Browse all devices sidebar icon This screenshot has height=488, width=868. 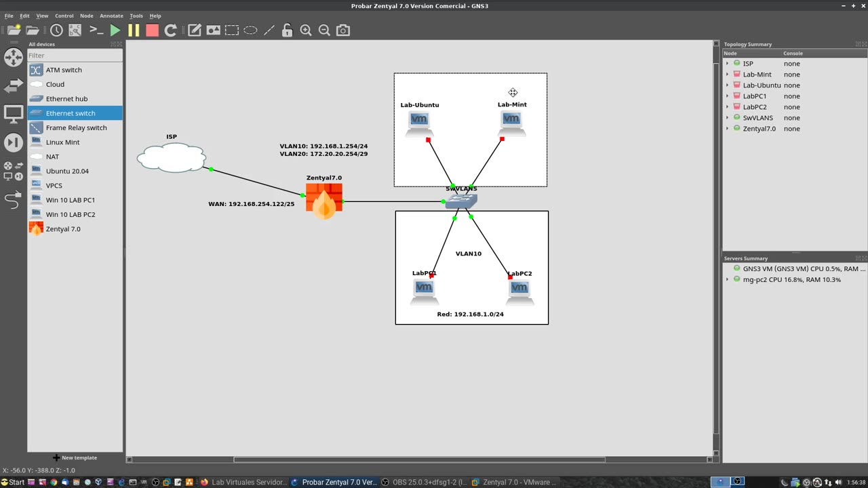pyautogui.click(x=14, y=170)
